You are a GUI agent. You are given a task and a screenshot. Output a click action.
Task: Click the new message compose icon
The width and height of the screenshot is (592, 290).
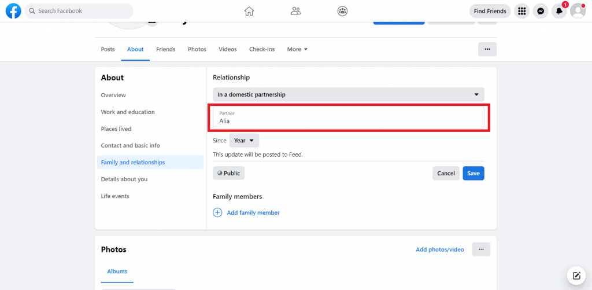576,276
